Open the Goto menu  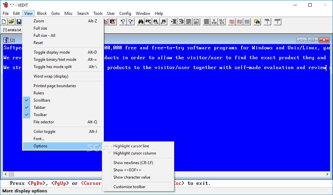(56, 13)
